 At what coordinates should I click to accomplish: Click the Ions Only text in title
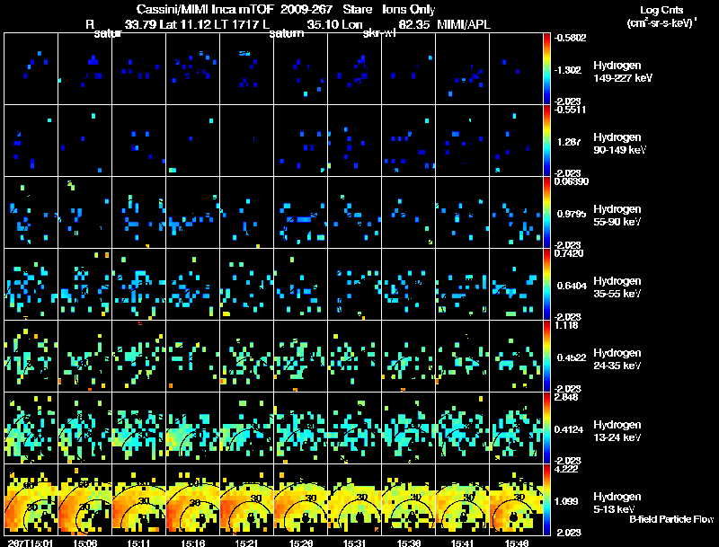[409, 9]
